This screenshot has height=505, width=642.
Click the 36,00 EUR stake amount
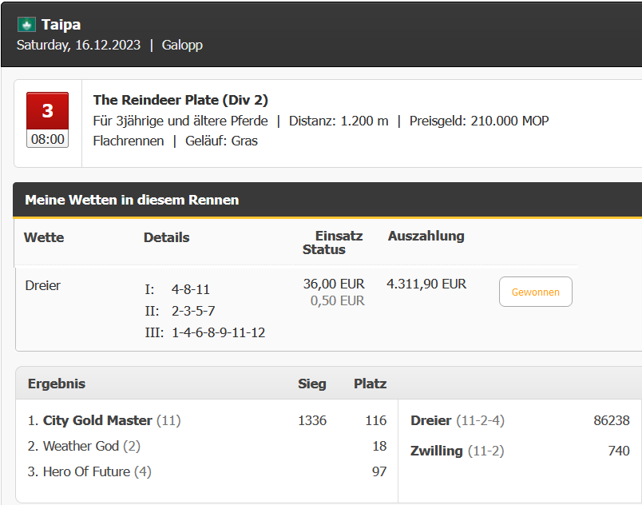coord(334,284)
